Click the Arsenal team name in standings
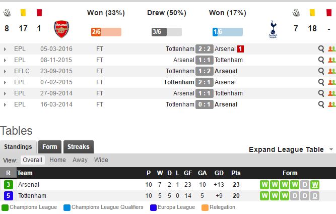 [28, 185]
